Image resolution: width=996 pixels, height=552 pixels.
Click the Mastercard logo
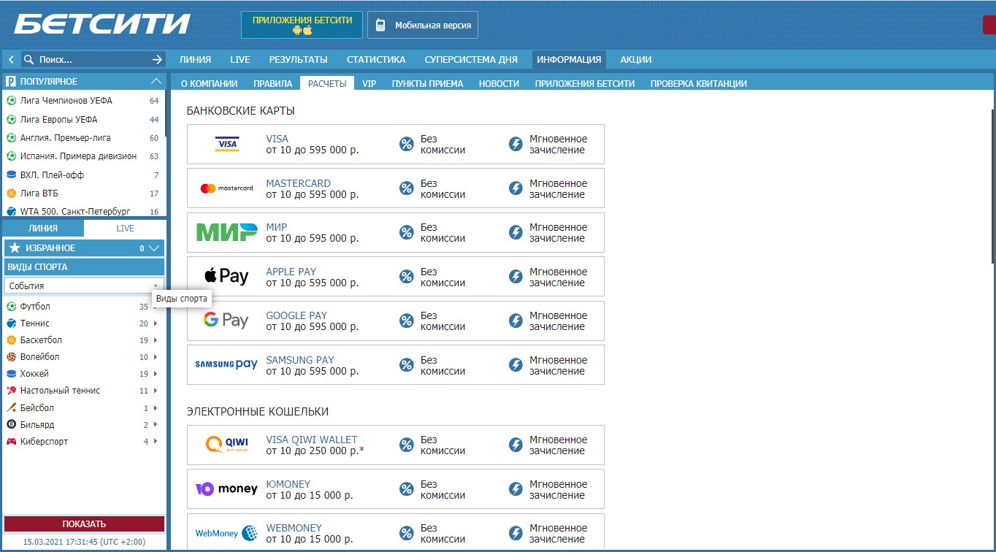[227, 188]
